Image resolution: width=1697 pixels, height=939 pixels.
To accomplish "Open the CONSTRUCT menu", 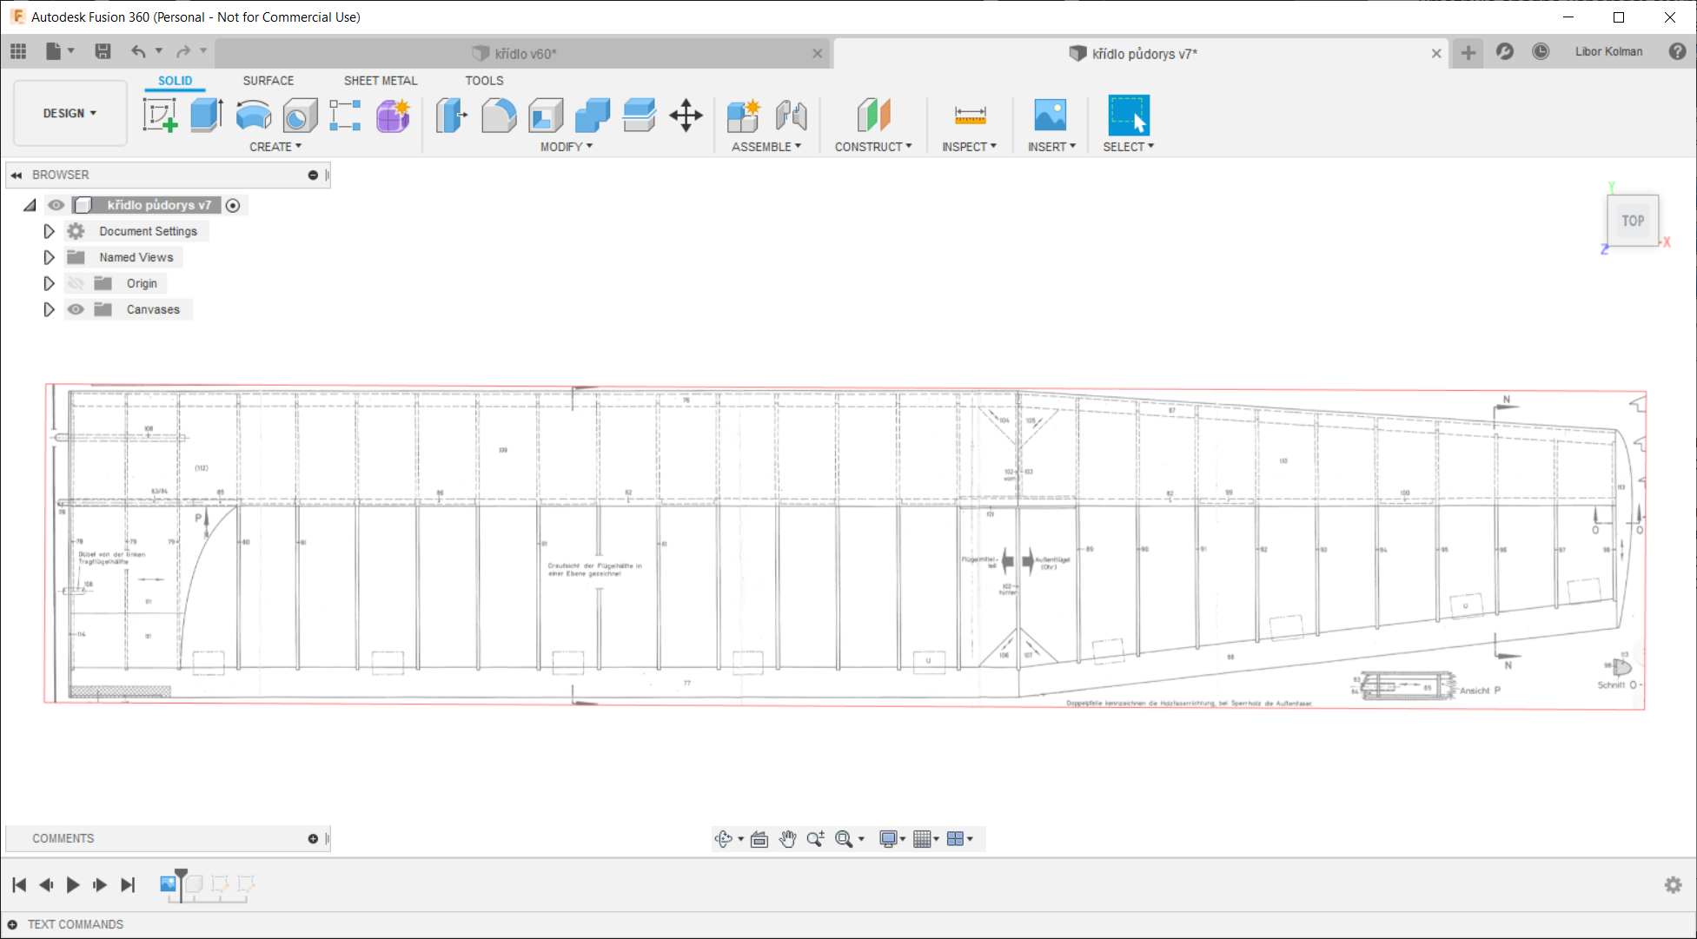I will tap(872, 147).
